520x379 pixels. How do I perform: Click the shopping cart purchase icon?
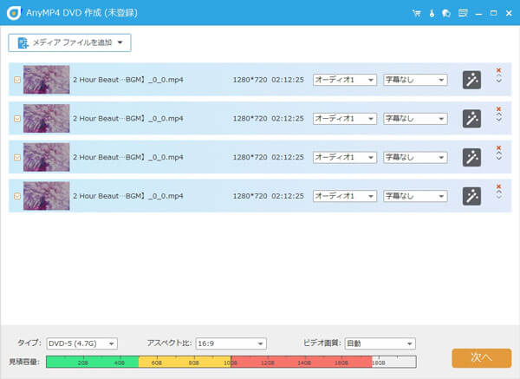point(418,13)
